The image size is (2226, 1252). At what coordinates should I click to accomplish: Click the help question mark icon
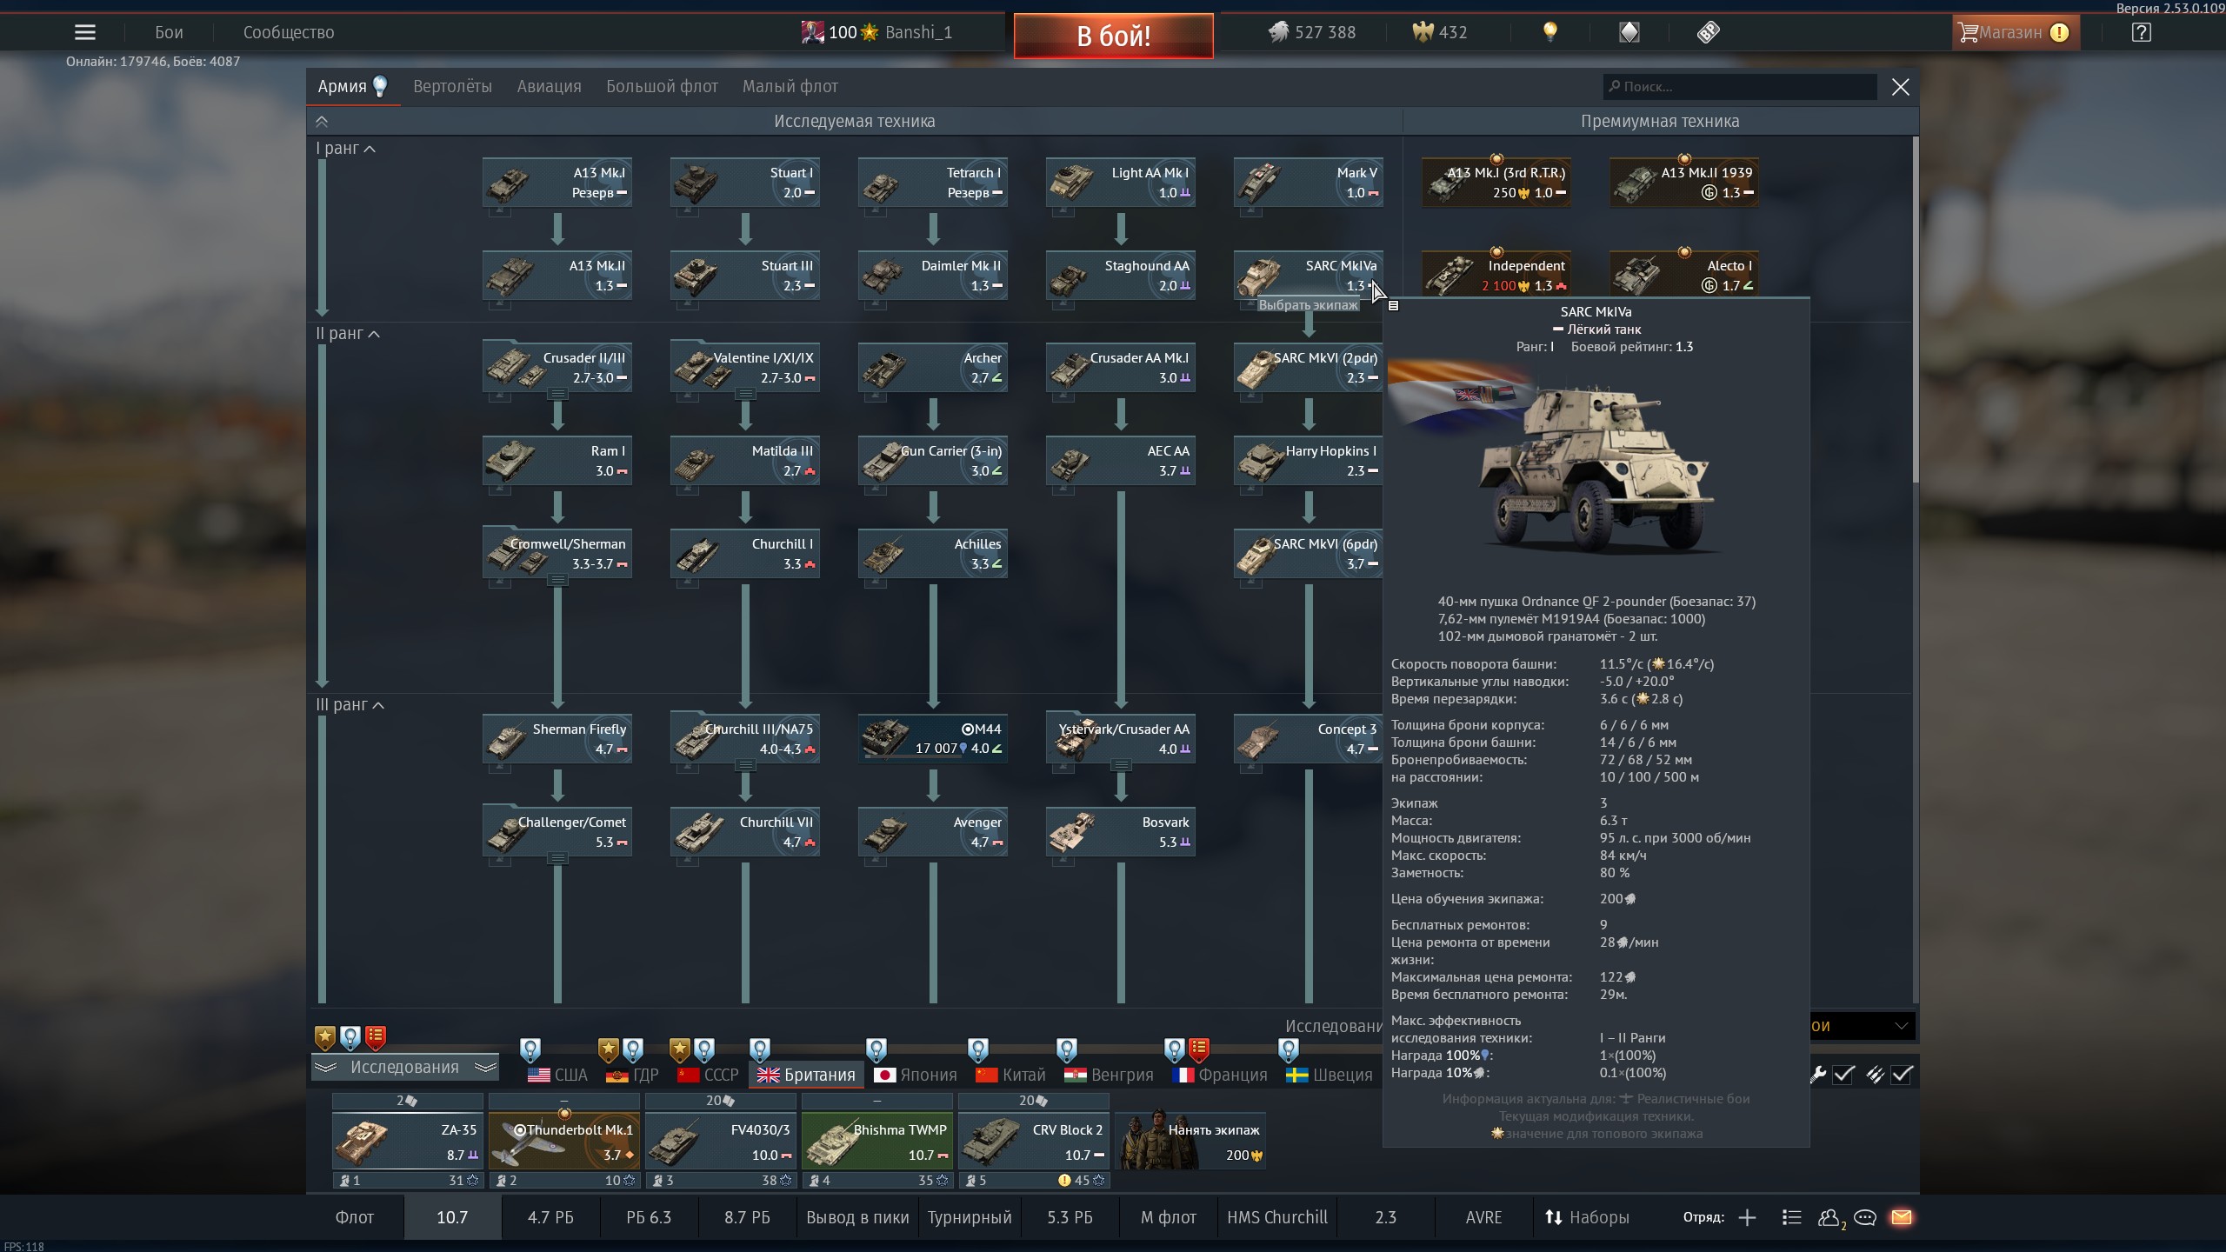[2141, 33]
